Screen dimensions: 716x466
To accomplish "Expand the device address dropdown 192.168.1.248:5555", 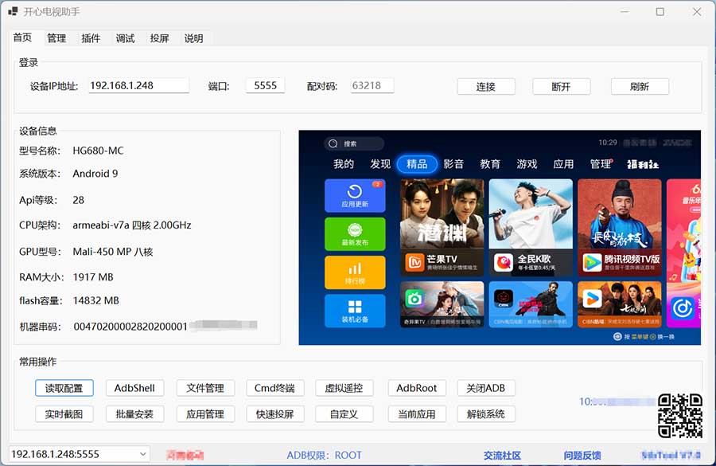I will pyautogui.click(x=142, y=454).
